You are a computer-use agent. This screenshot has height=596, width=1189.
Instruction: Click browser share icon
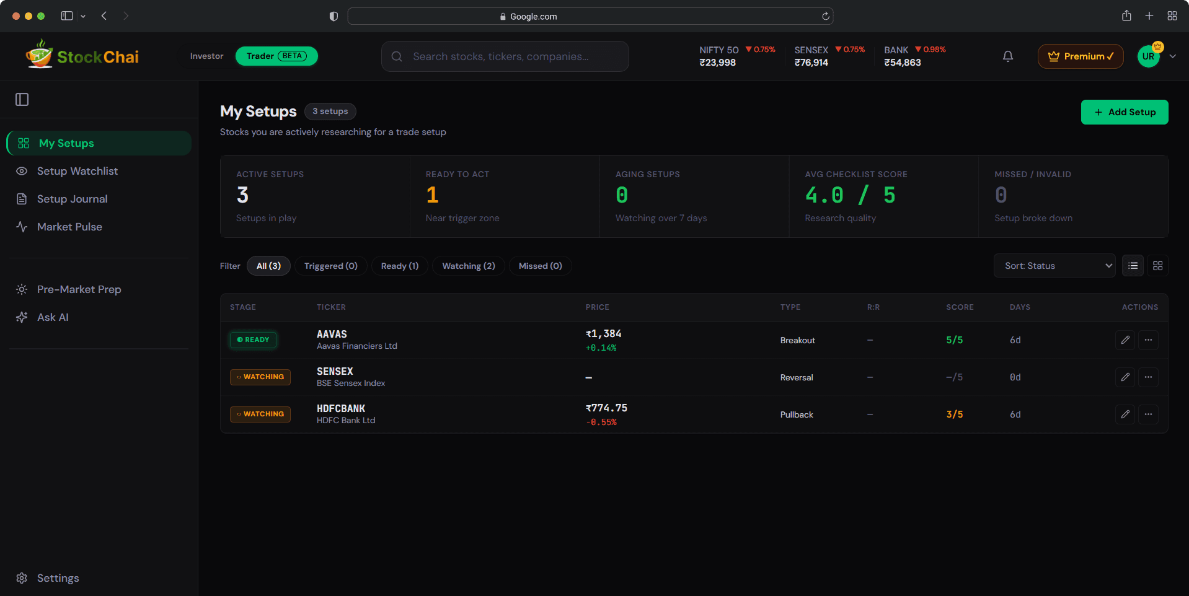1126,16
